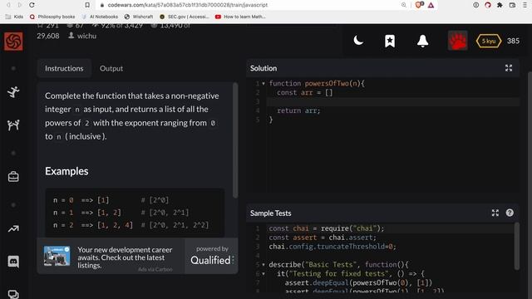Open the discussions sidebar icon at bottom
Image resolution: width=532 pixels, height=299 pixels.
click(13, 294)
